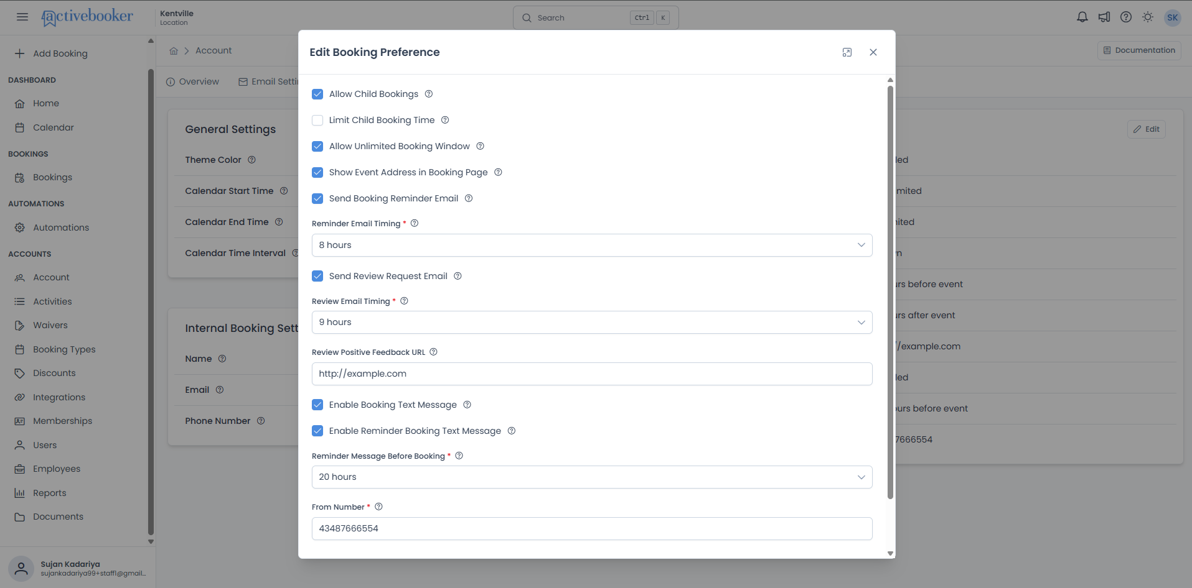Click help icon beside Send Review Request Email

pos(458,276)
